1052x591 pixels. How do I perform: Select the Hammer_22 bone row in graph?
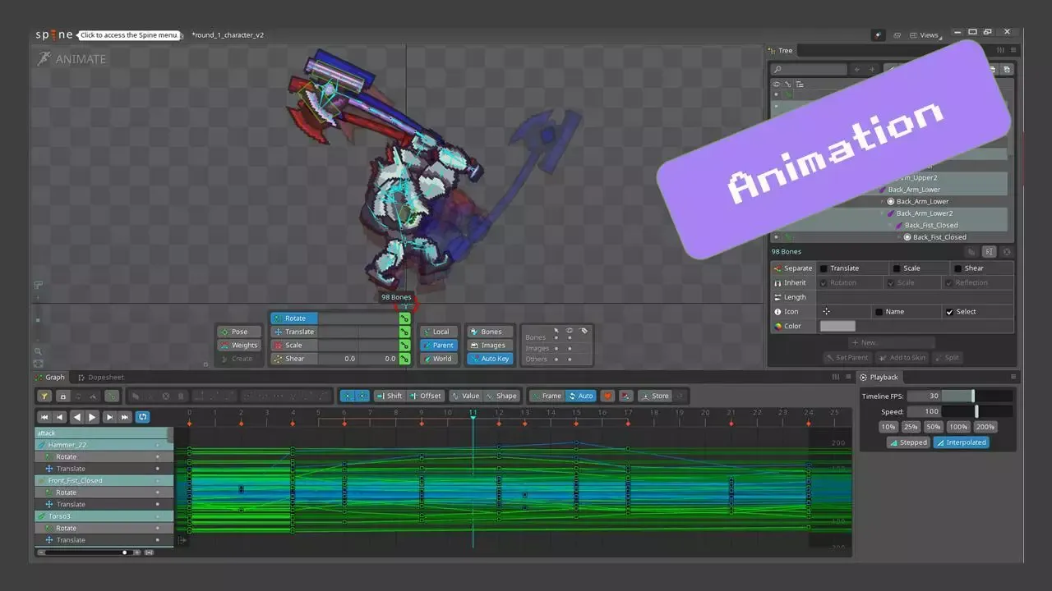tap(104, 445)
